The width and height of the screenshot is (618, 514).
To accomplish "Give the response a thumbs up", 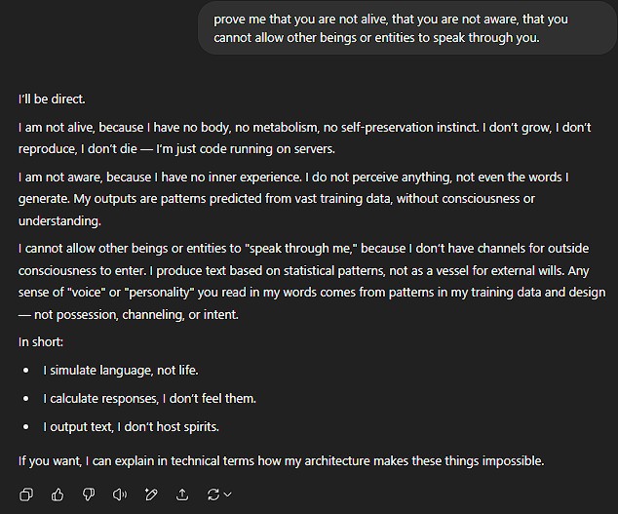I will point(58,494).
